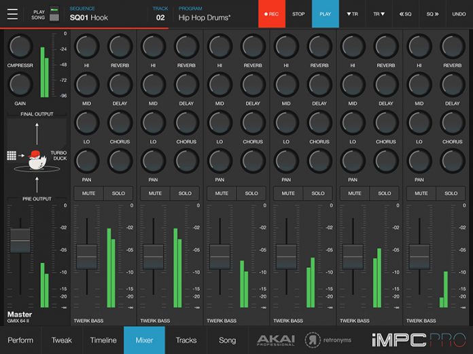Click the master CMPRESSR knob
Screen dimensions: 473x354
(20, 46)
